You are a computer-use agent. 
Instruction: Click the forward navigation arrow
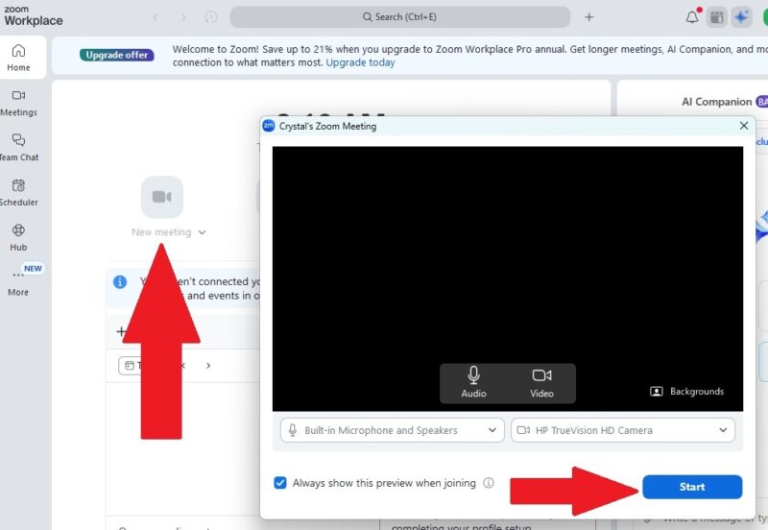click(x=183, y=17)
